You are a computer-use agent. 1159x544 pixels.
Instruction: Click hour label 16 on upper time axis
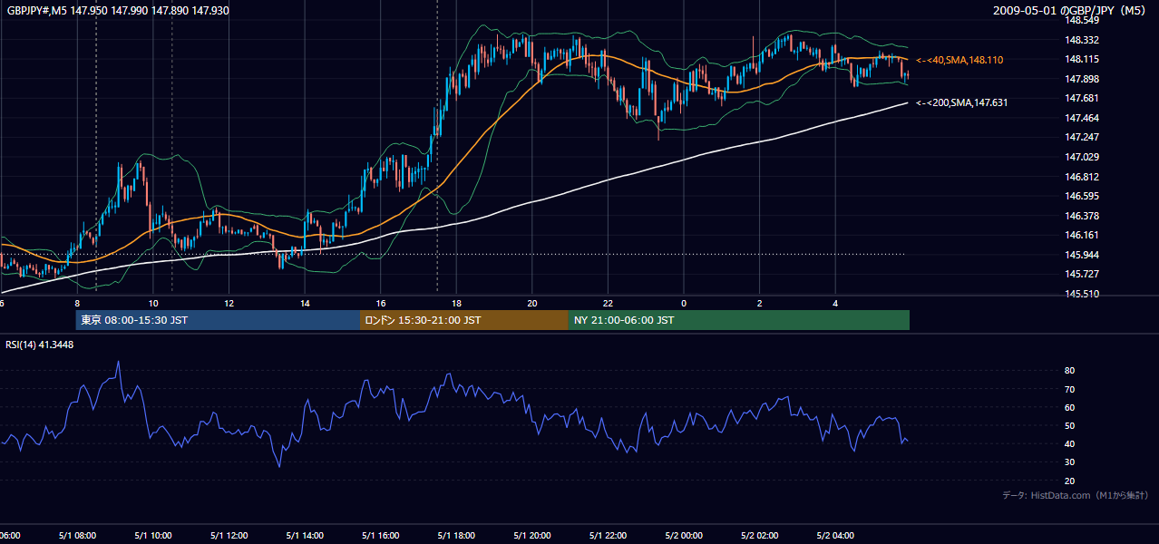(x=381, y=303)
